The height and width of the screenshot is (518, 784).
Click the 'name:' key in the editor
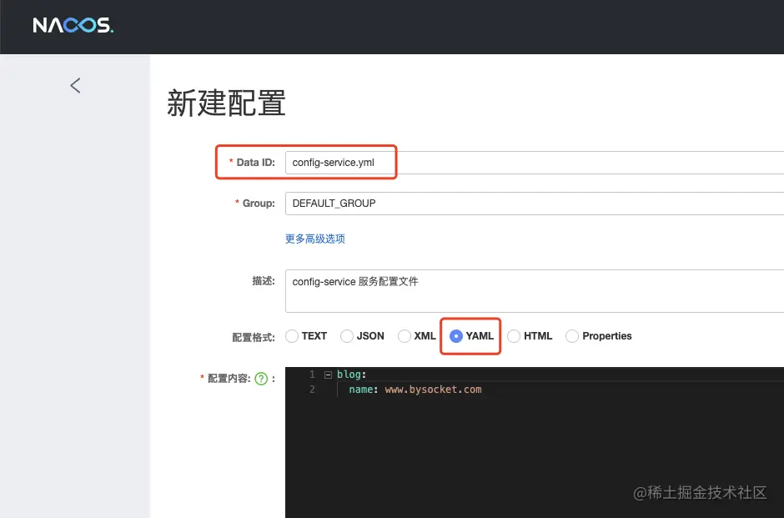tap(364, 390)
